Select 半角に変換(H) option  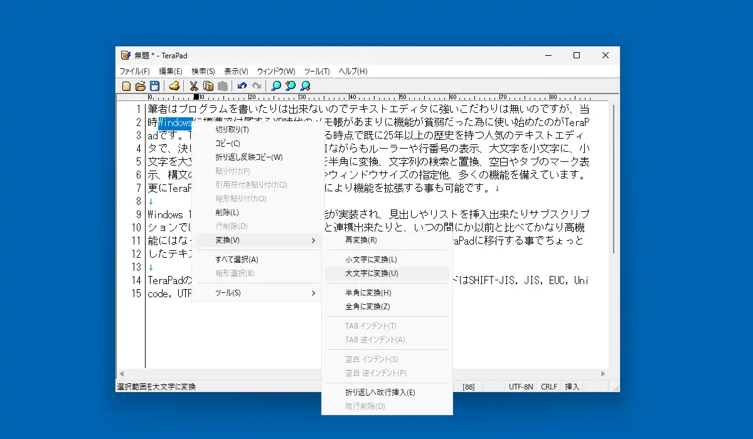387,293
